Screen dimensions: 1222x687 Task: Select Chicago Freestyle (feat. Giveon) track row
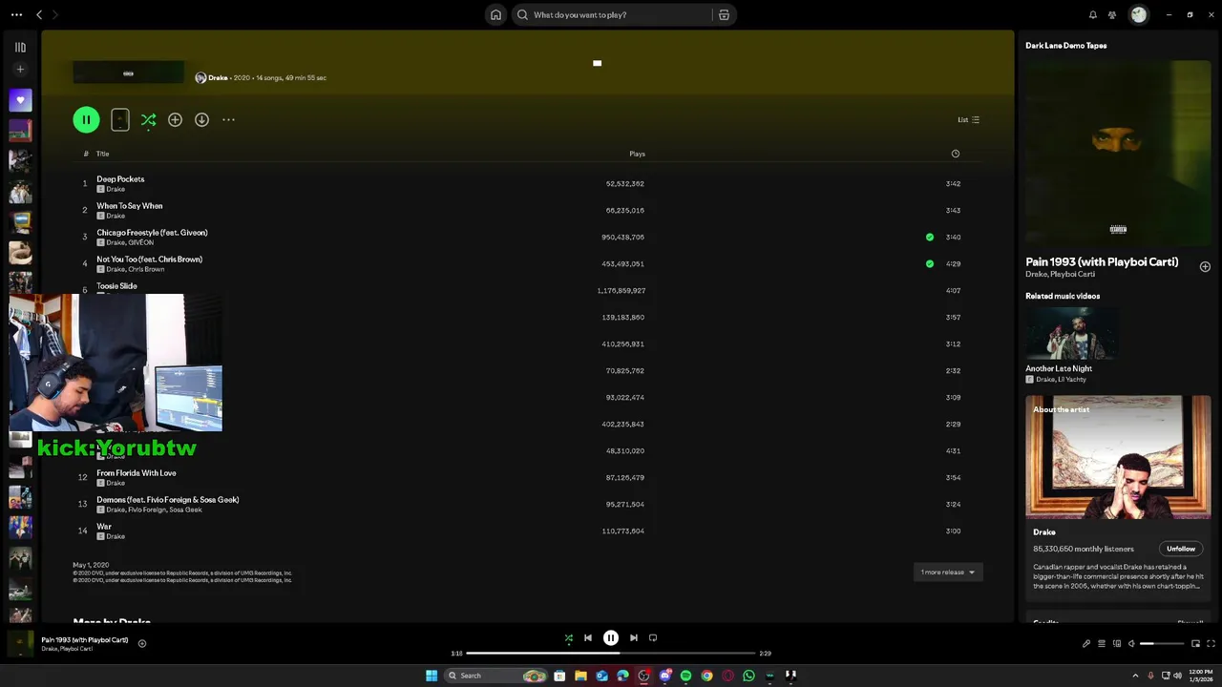pyautogui.click(x=528, y=237)
